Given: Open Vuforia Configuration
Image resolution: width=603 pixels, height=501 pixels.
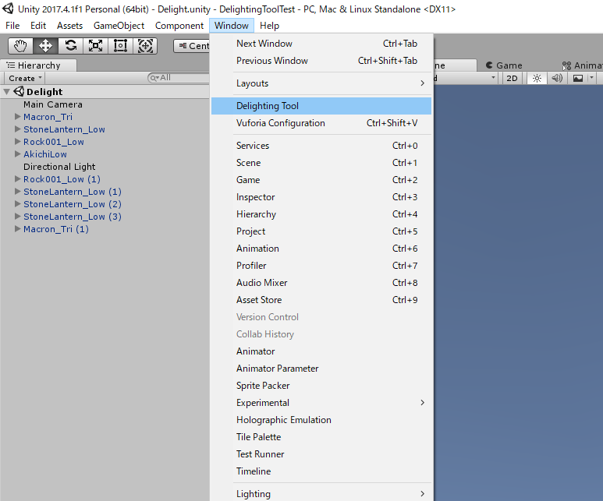Looking at the screenshot, I should pos(321,123).
